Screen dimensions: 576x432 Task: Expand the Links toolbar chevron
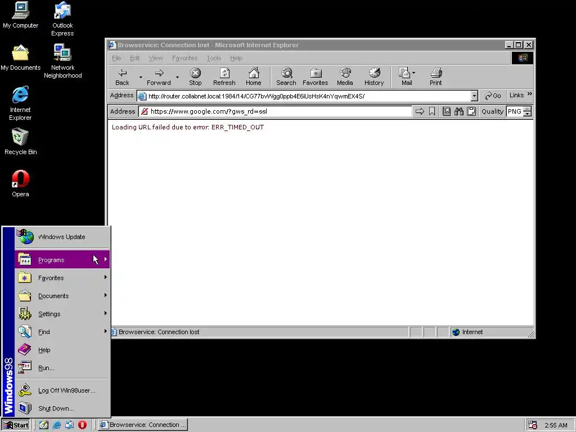(530, 94)
